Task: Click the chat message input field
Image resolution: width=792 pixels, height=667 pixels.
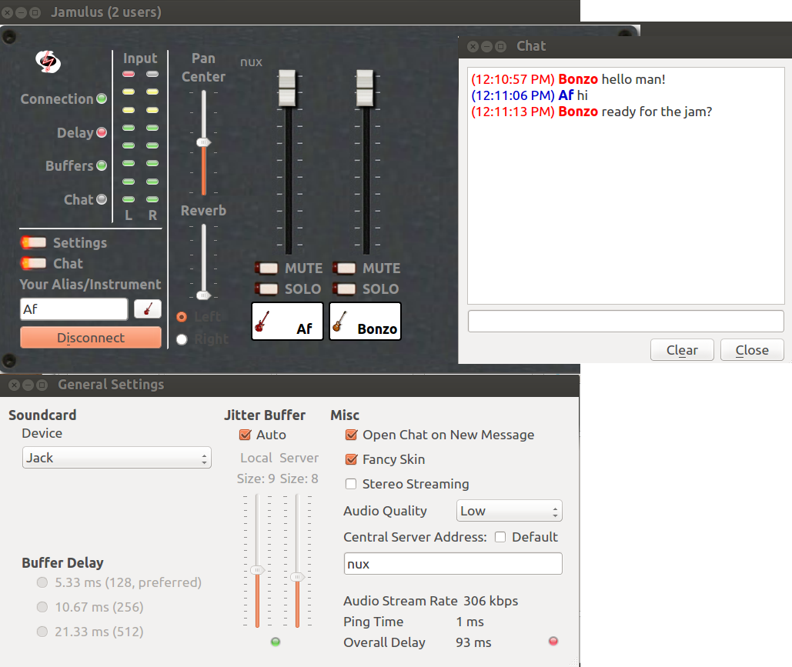Action: [626, 321]
